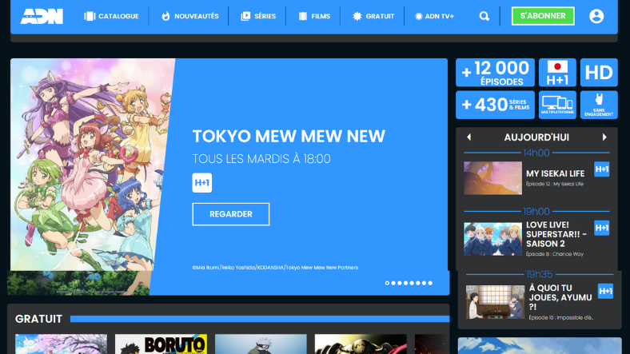Select the fourth carousel dot
This screenshot has height=354, width=630.
click(405, 283)
